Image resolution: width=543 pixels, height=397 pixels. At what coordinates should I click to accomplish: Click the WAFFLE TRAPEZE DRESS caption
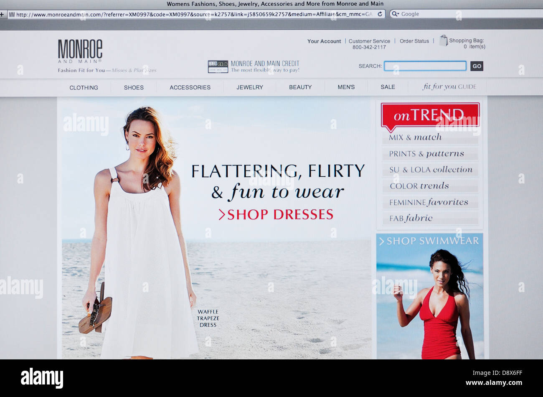click(x=208, y=318)
